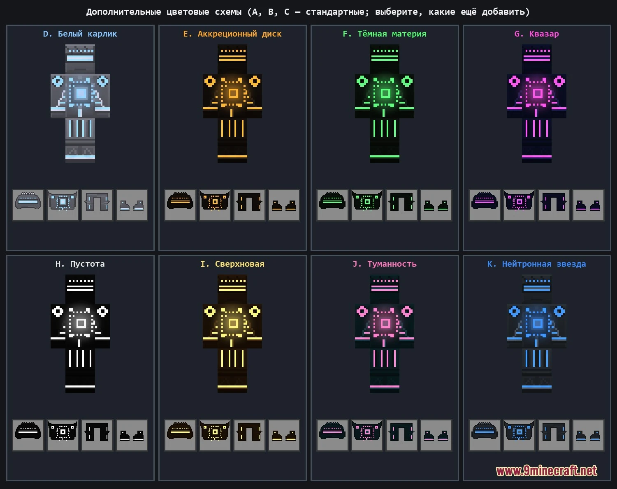Select the Квазар boots icon
617x489 pixels.
[588, 205]
